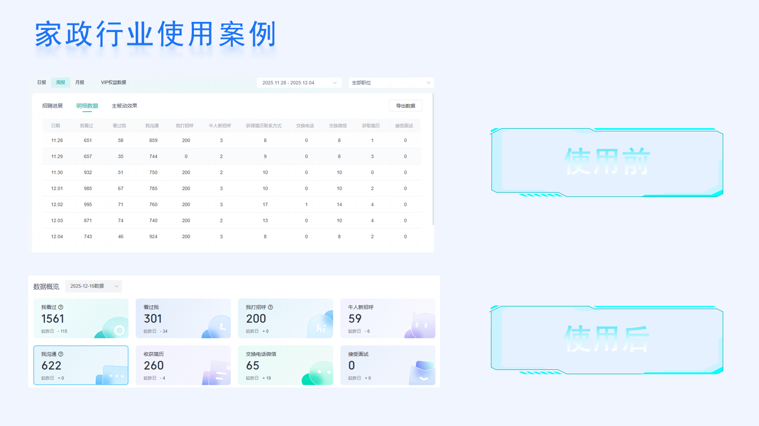Click the chevron arrow of the 全部职位 dropdown

coord(428,83)
